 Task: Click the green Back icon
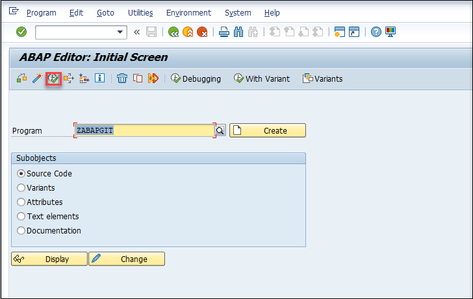173,32
